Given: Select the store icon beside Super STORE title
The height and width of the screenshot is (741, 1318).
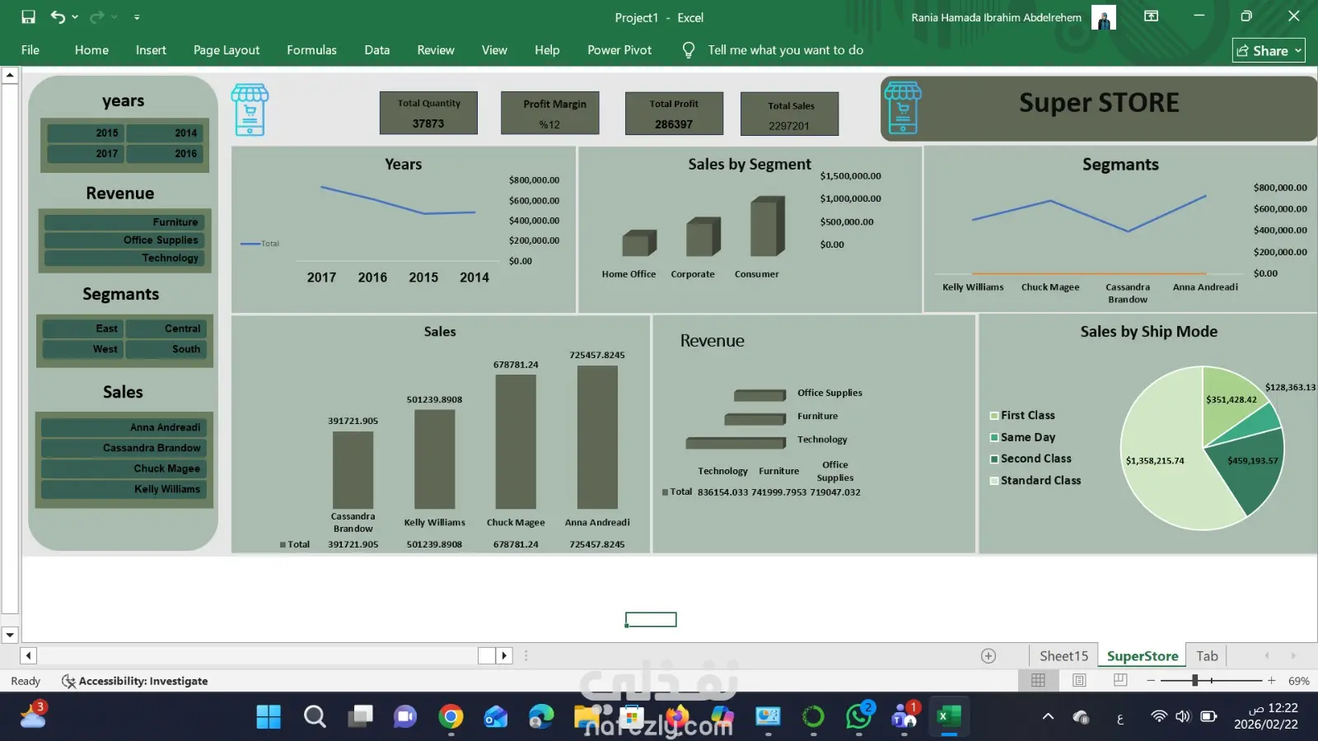Looking at the screenshot, I should pyautogui.click(x=903, y=108).
